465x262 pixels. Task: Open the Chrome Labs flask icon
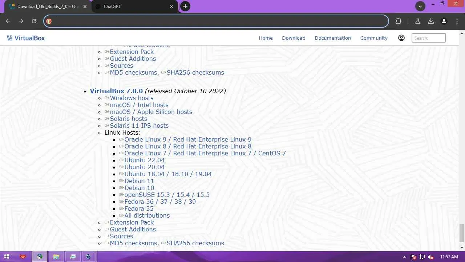point(418,21)
